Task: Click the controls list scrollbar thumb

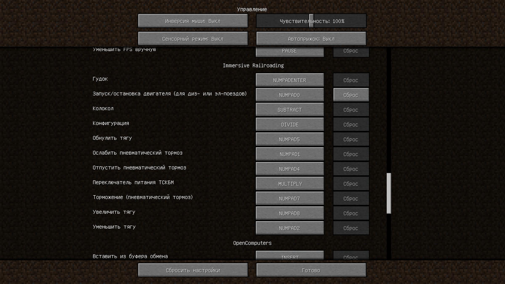Action: 389,193
